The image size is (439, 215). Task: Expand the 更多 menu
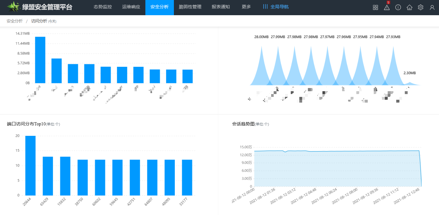click(x=246, y=7)
